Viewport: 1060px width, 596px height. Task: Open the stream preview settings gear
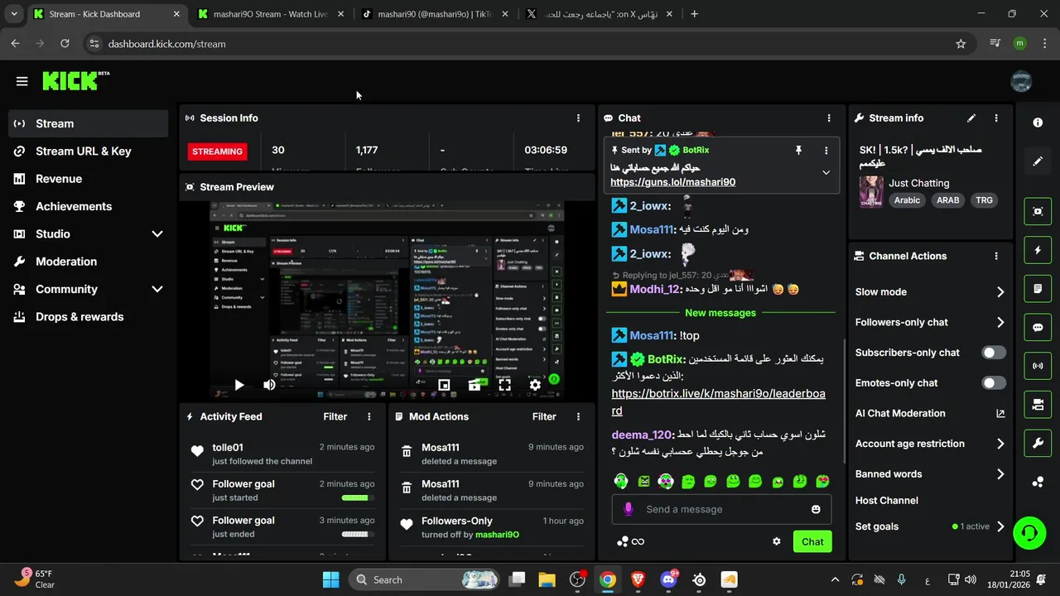point(535,385)
